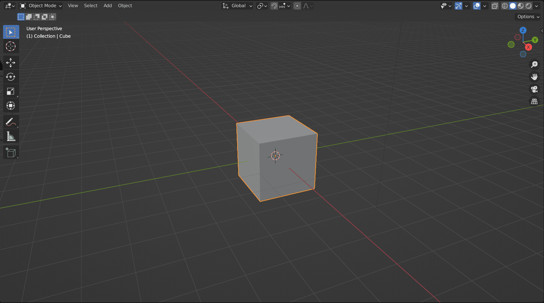Open the Object menu

tap(125, 6)
